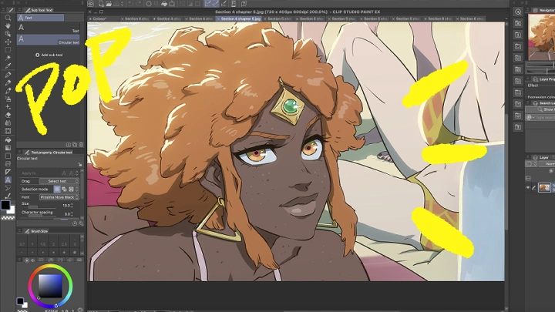555x312 pixels.
Task: Select the Frame border tool
Action: (x=8, y=164)
